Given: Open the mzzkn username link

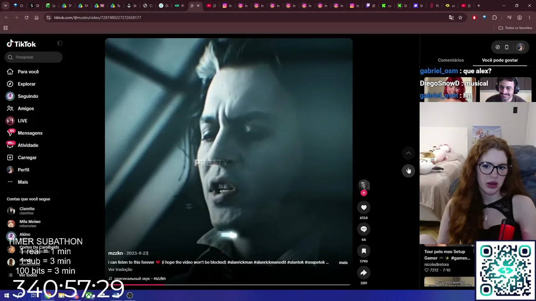Looking at the screenshot, I should click(116, 253).
